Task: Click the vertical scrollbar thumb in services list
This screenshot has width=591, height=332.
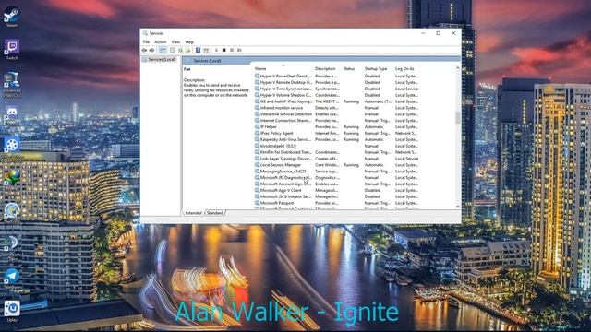Action: coord(458,117)
